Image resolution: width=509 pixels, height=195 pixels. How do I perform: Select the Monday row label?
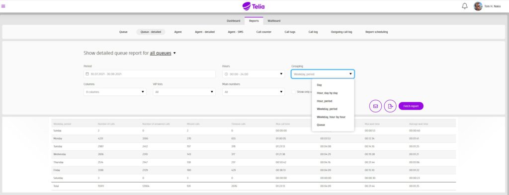click(58, 138)
